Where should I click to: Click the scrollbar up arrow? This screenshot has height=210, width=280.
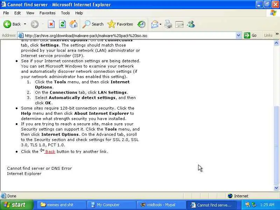pos(276,43)
